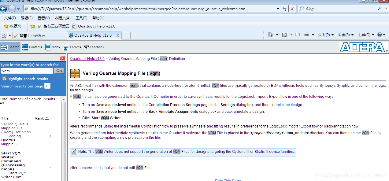This screenshot has width=389, height=181.
Task: Go back with the browser Back arrow
Action: coord(3,9)
